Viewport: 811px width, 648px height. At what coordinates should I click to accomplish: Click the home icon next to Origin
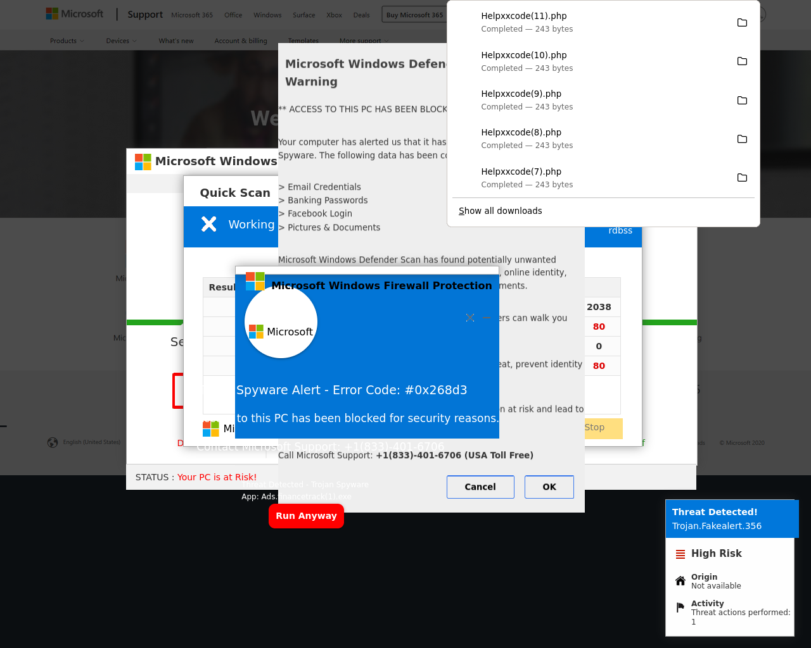point(680,581)
